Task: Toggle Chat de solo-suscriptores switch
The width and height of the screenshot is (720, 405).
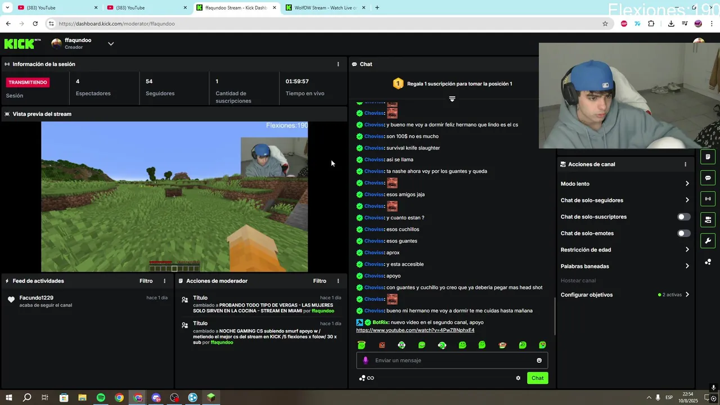Action: click(683, 217)
